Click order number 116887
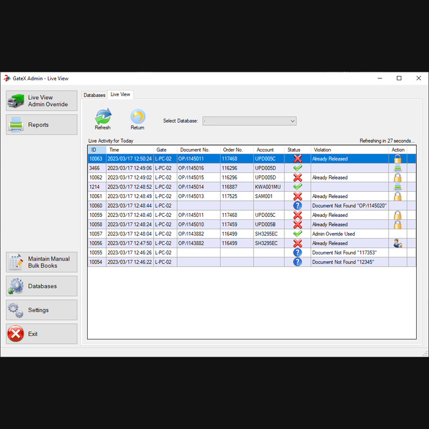 coord(237,187)
